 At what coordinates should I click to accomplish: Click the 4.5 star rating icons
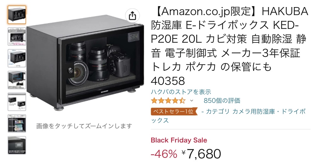point(168,101)
